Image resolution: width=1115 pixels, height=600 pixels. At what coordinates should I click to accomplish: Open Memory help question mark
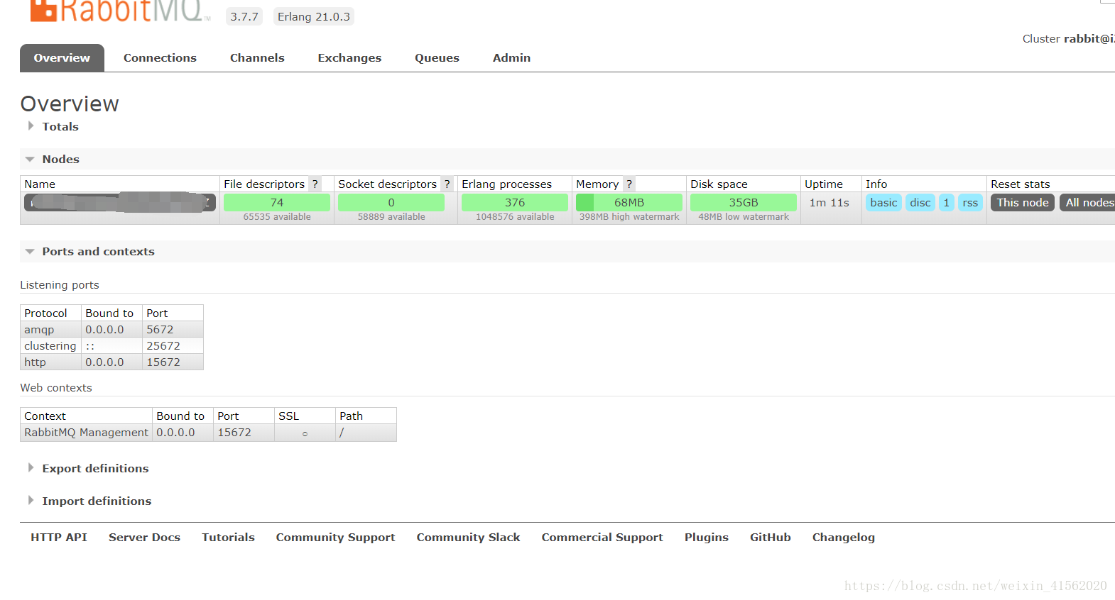click(629, 184)
